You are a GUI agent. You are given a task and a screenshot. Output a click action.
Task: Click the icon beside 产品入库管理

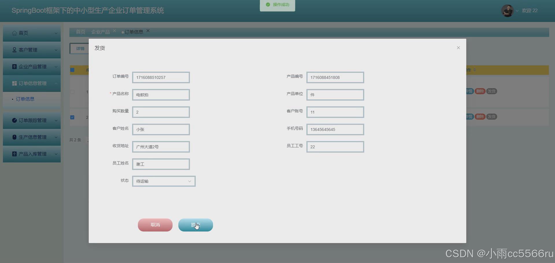tap(14, 154)
